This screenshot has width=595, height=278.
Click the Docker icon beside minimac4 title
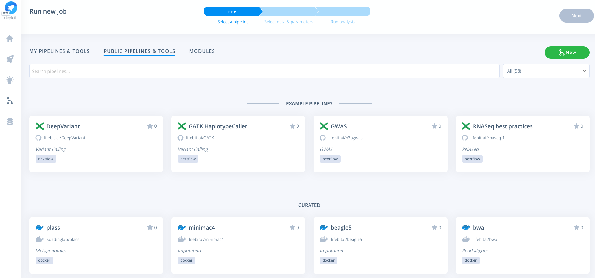coord(182,227)
